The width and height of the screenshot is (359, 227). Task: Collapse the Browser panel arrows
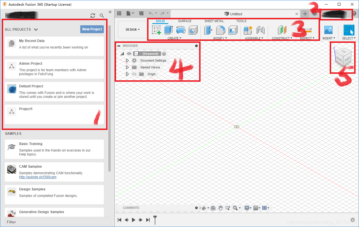(119, 46)
